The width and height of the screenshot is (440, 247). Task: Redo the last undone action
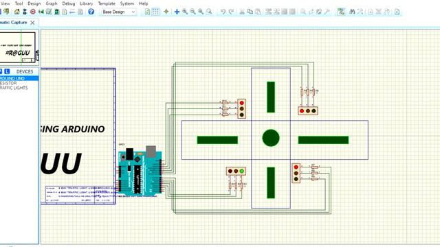pos(231,12)
